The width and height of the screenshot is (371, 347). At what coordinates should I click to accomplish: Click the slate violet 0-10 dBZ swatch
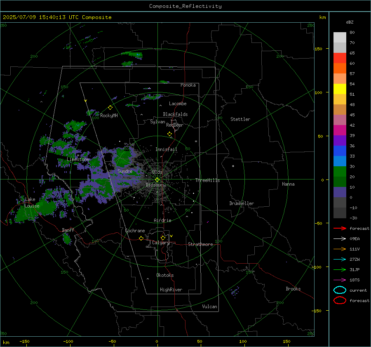340,192
